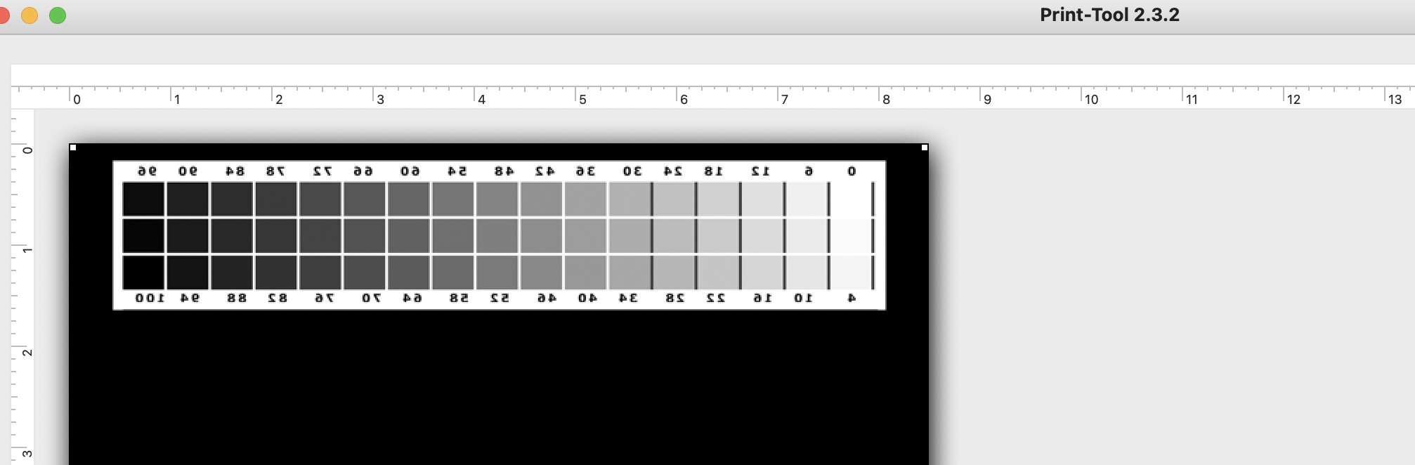This screenshot has width=1415, height=465.
Task: Click the mirrored label 72 on the wedge
Action: pos(322,171)
